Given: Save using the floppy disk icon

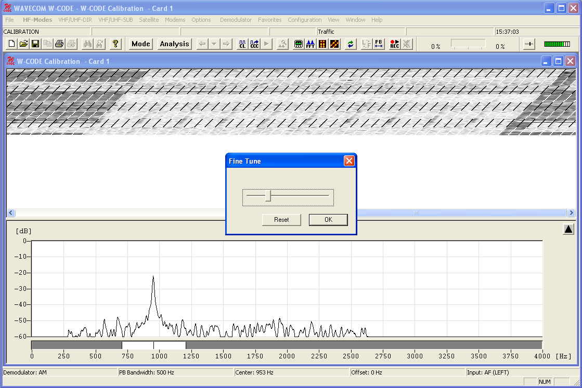Looking at the screenshot, I should (35, 44).
